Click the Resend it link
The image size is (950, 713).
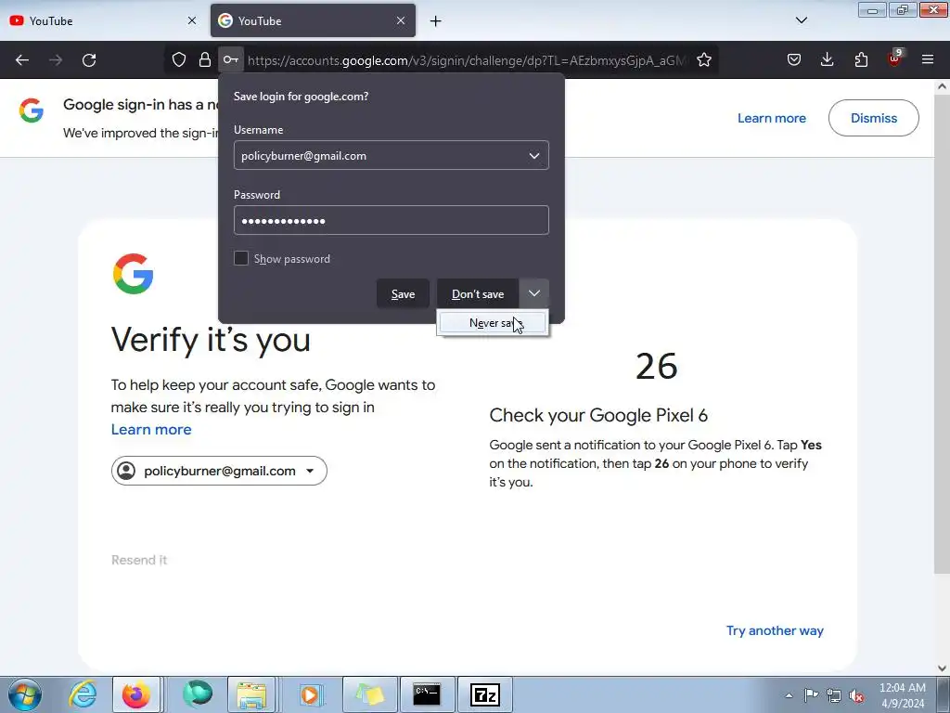(x=139, y=560)
